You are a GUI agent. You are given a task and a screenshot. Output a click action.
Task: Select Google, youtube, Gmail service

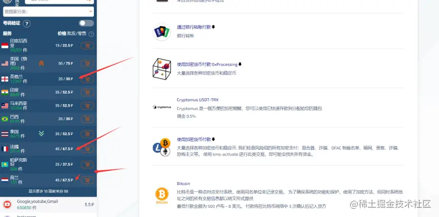pos(48,204)
